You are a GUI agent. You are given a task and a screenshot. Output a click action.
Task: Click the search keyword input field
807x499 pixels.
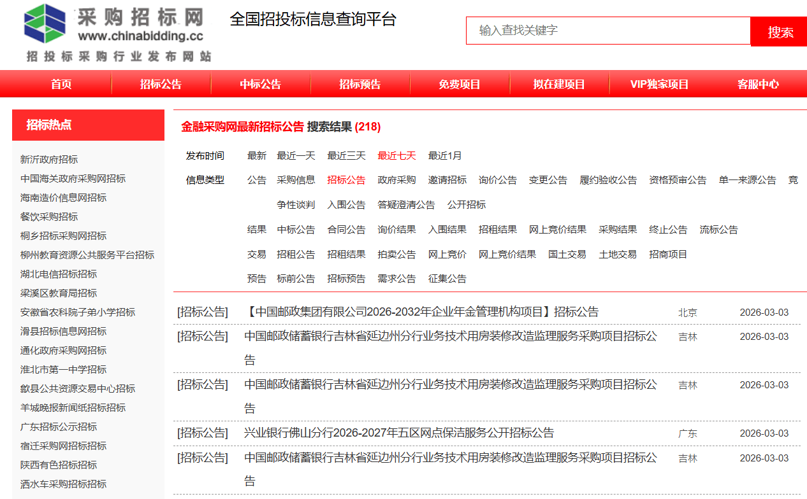tap(608, 31)
